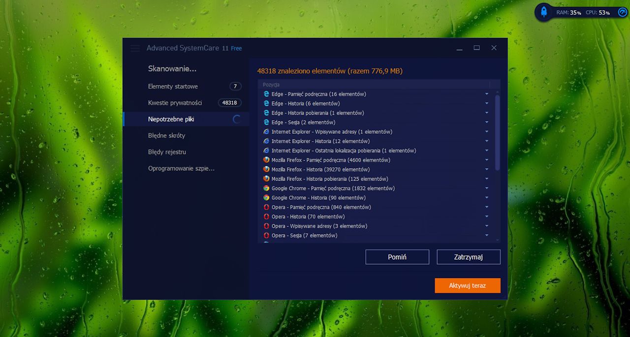630x337 pixels.
Task: Click the Pomiń button
Action: pyautogui.click(x=397, y=257)
